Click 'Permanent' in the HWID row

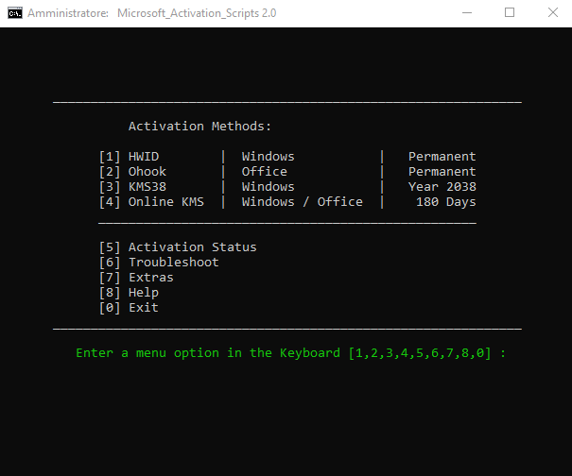click(x=442, y=157)
